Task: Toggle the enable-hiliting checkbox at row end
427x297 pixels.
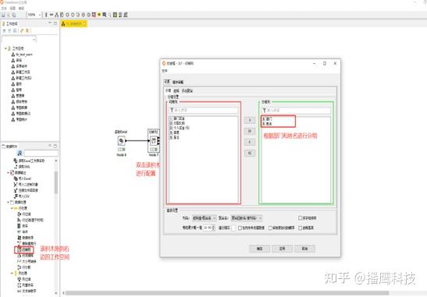Action: [x=300, y=228]
